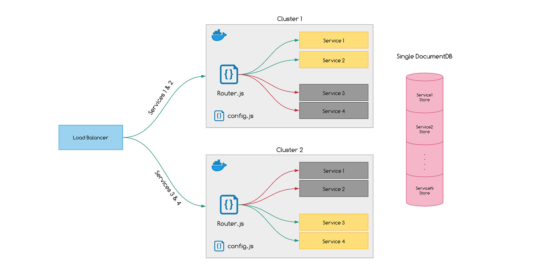Click "Router.js" label in Cluster 2

pos(231,223)
